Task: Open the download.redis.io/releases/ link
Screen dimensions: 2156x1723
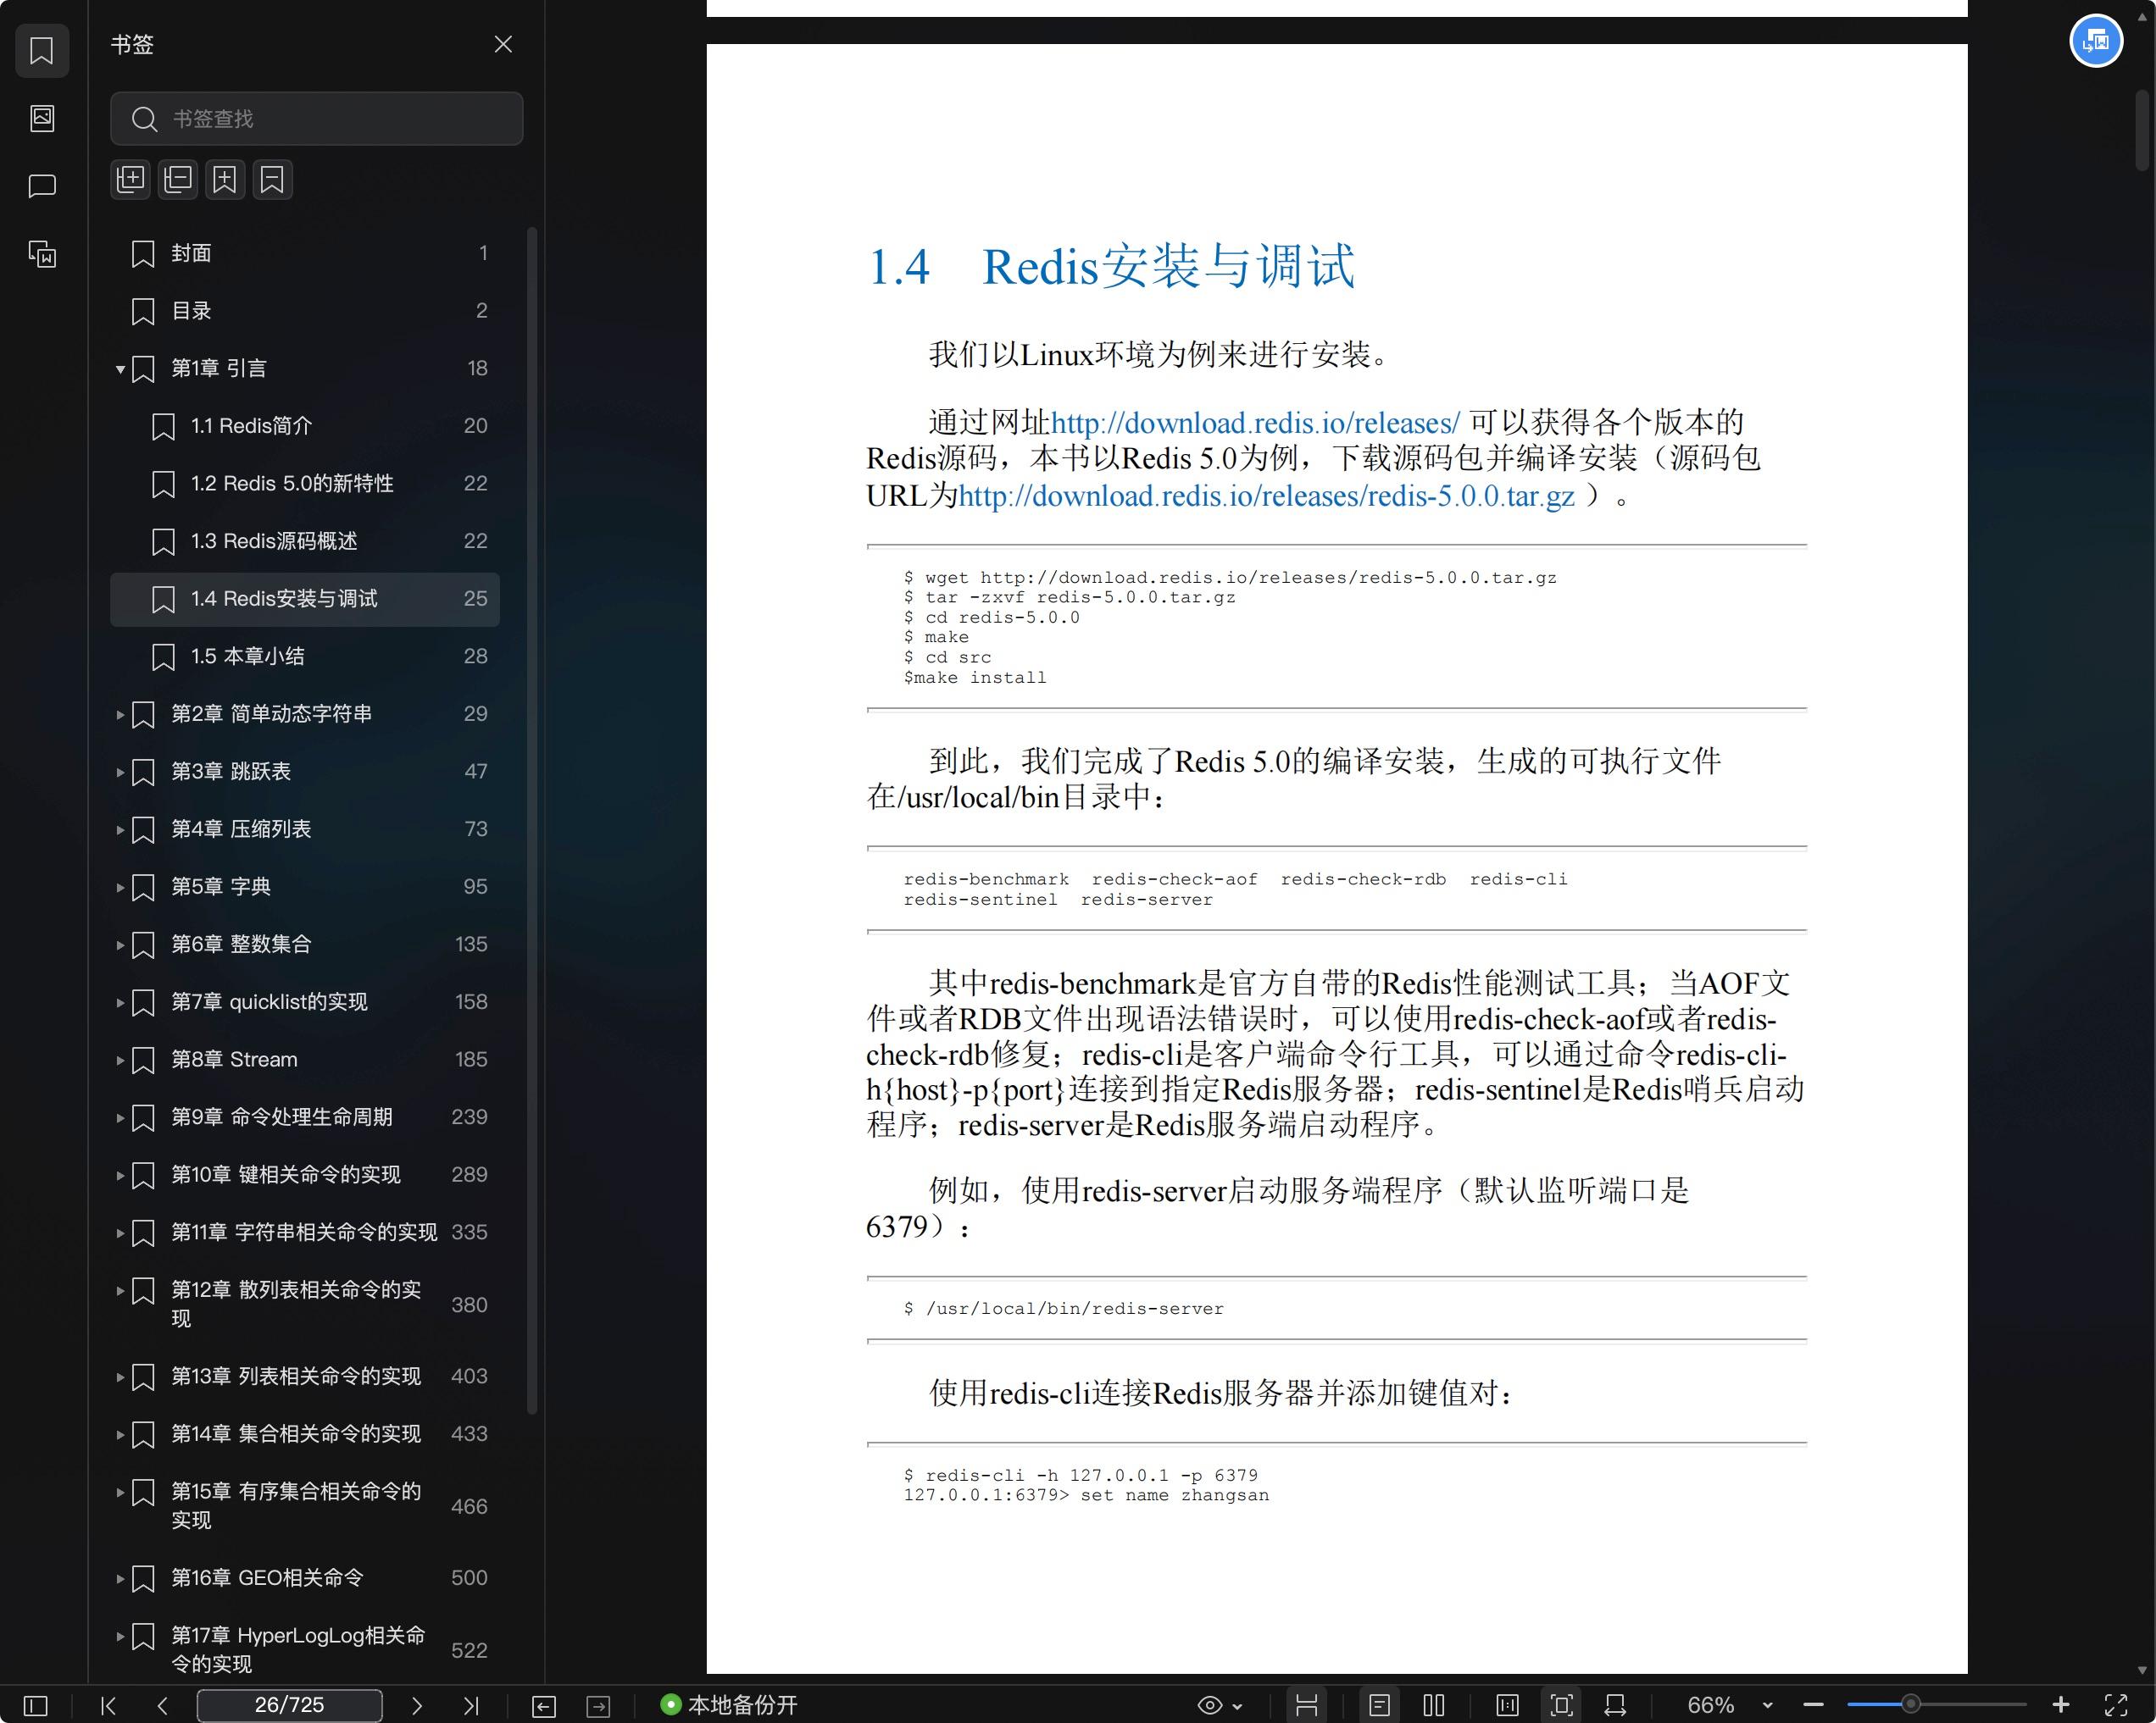Action: pyautogui.click(x=1255, y=423)
